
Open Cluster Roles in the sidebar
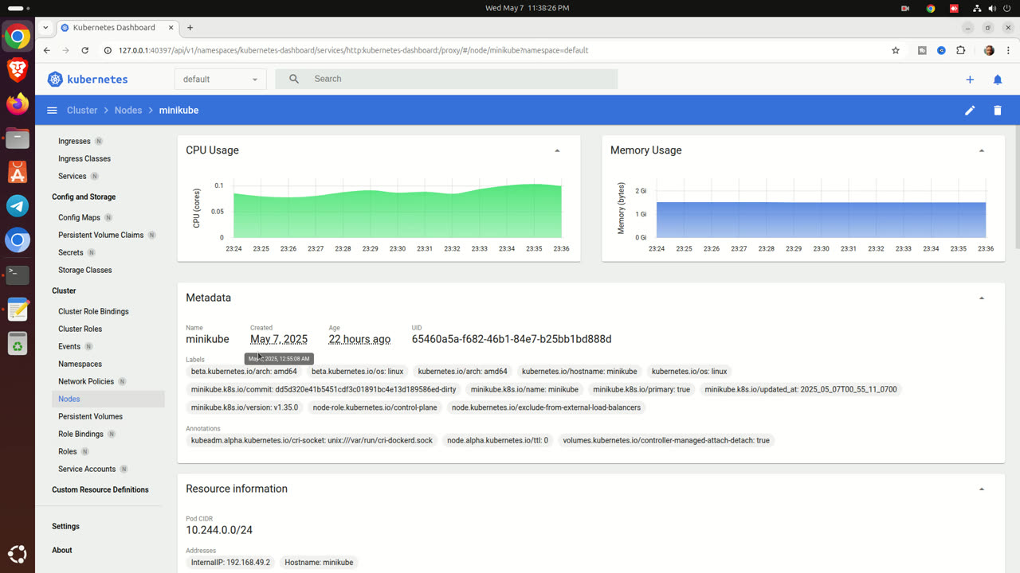point(80,329)
